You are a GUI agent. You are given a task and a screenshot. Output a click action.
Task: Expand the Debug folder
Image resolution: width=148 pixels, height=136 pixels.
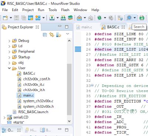coord(9,41)
